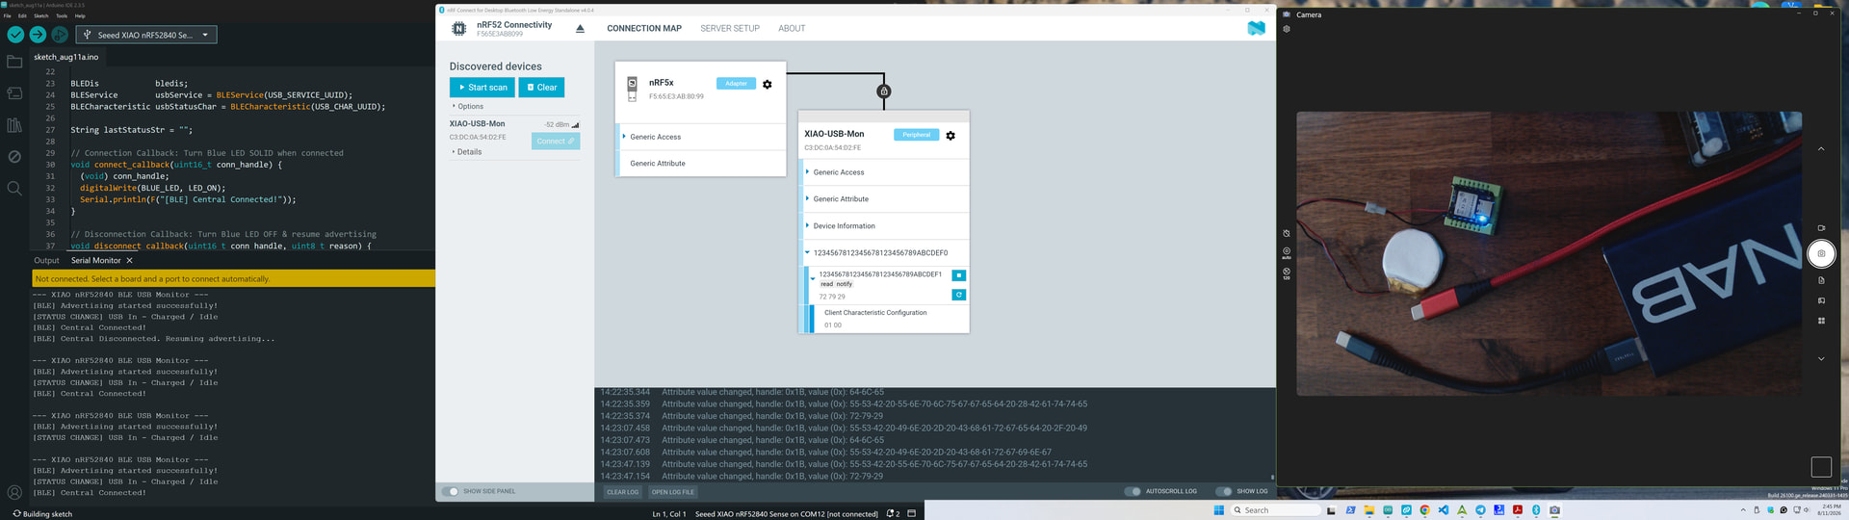Screen dimensions: 1849x520
Task: Click Camera scroll modes down chevron
Action: point(1821,359)
